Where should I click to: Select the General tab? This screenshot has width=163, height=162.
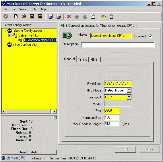click(69, 59)
